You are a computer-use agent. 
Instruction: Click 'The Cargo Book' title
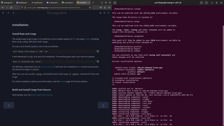(x=57, y=13)
